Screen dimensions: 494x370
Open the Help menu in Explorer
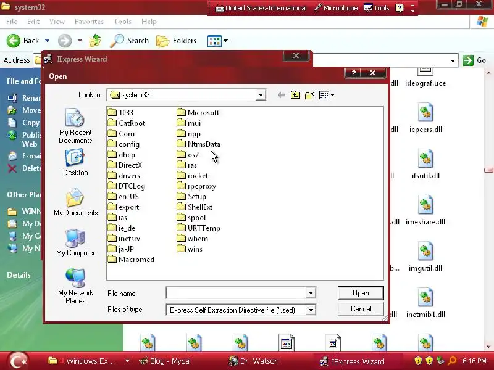pyautogui.click(x=149, y=22)
